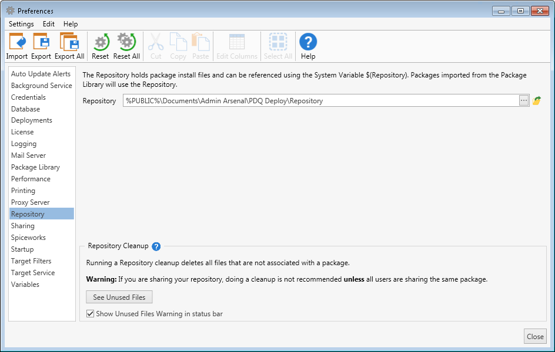Open the Credentials preferences page
555x352 pixels.
(42, 97)
